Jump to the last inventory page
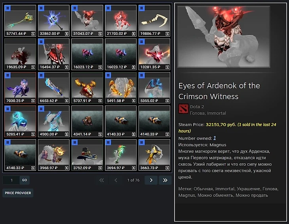This screenshot has height=224, width=289. pos(165,180)
